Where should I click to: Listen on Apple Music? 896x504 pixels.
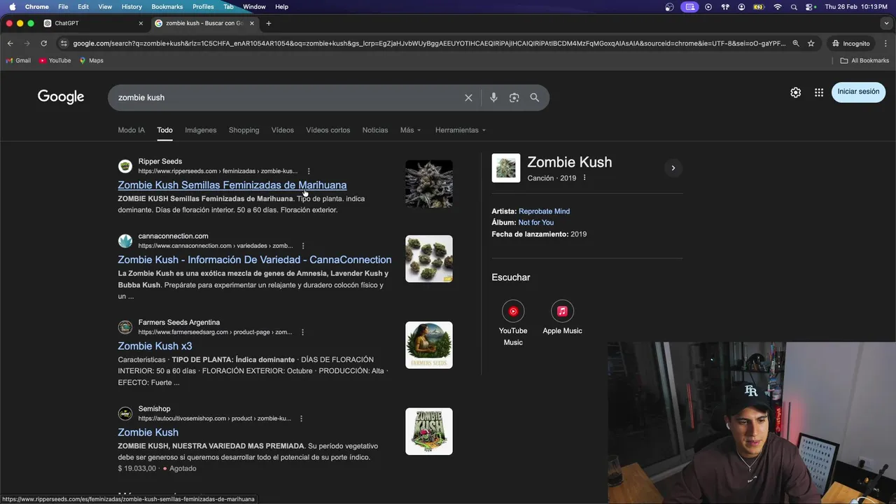coord(562,317)
